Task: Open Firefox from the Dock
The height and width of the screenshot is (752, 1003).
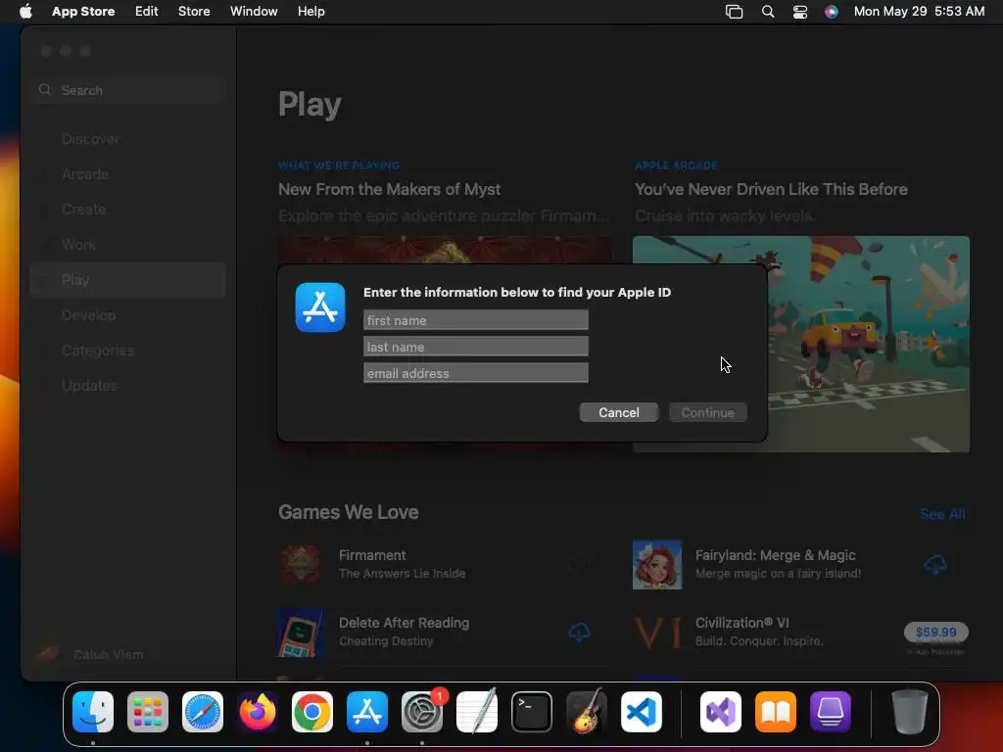Action: 258,712
